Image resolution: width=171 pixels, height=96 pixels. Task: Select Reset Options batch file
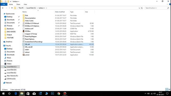point(30,39)
